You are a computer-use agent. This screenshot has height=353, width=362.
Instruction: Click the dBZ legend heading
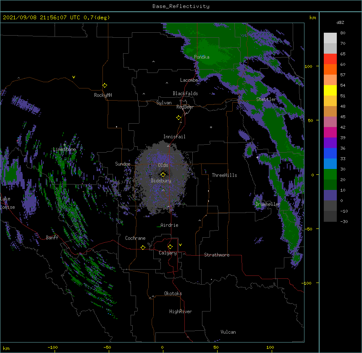tap(340, 22)
